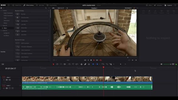Click the Replace Clip tool

point(77,64)
